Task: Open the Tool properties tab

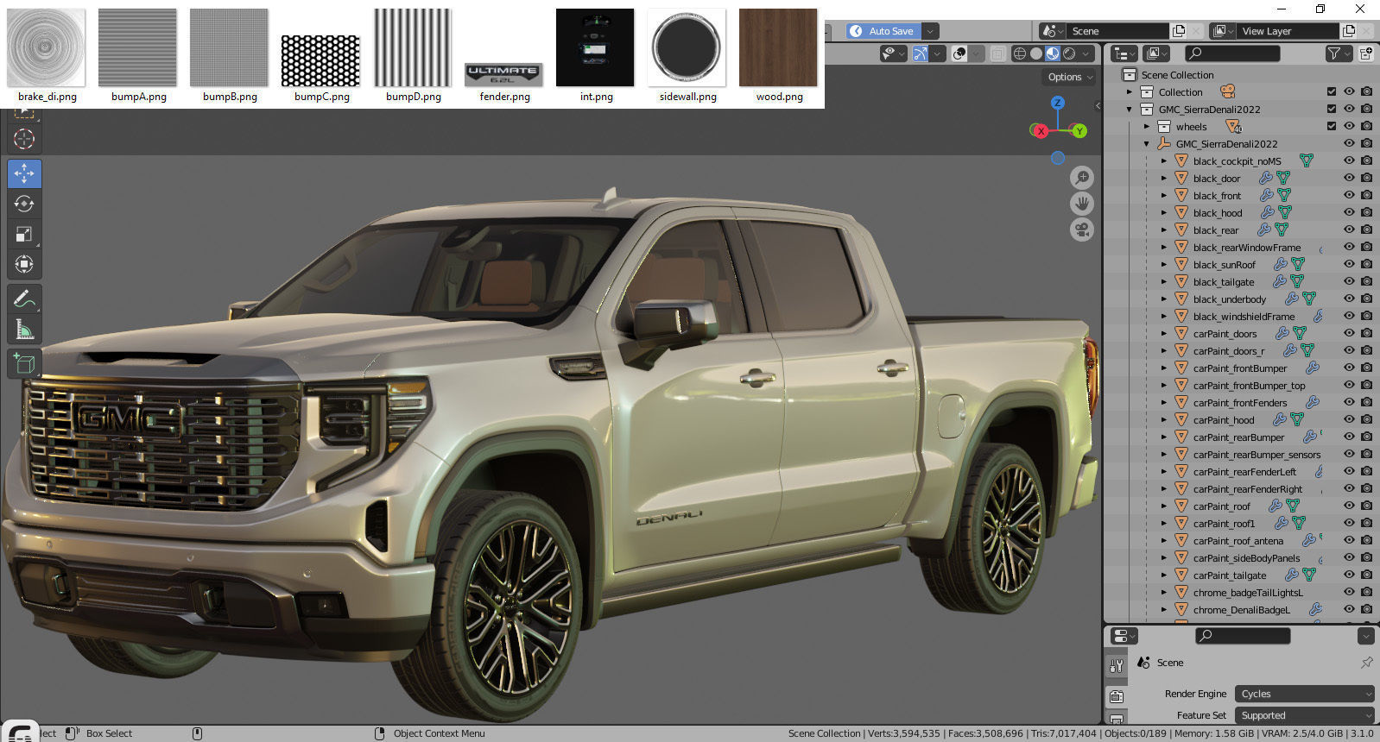Action: 1117,666
